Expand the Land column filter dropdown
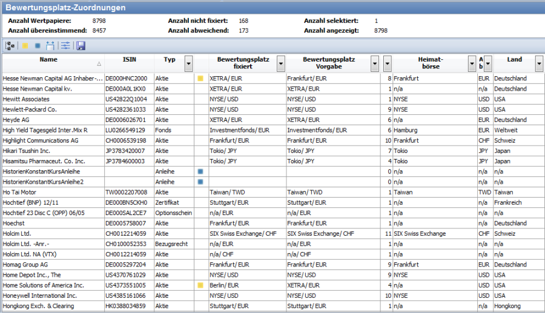 539,63
